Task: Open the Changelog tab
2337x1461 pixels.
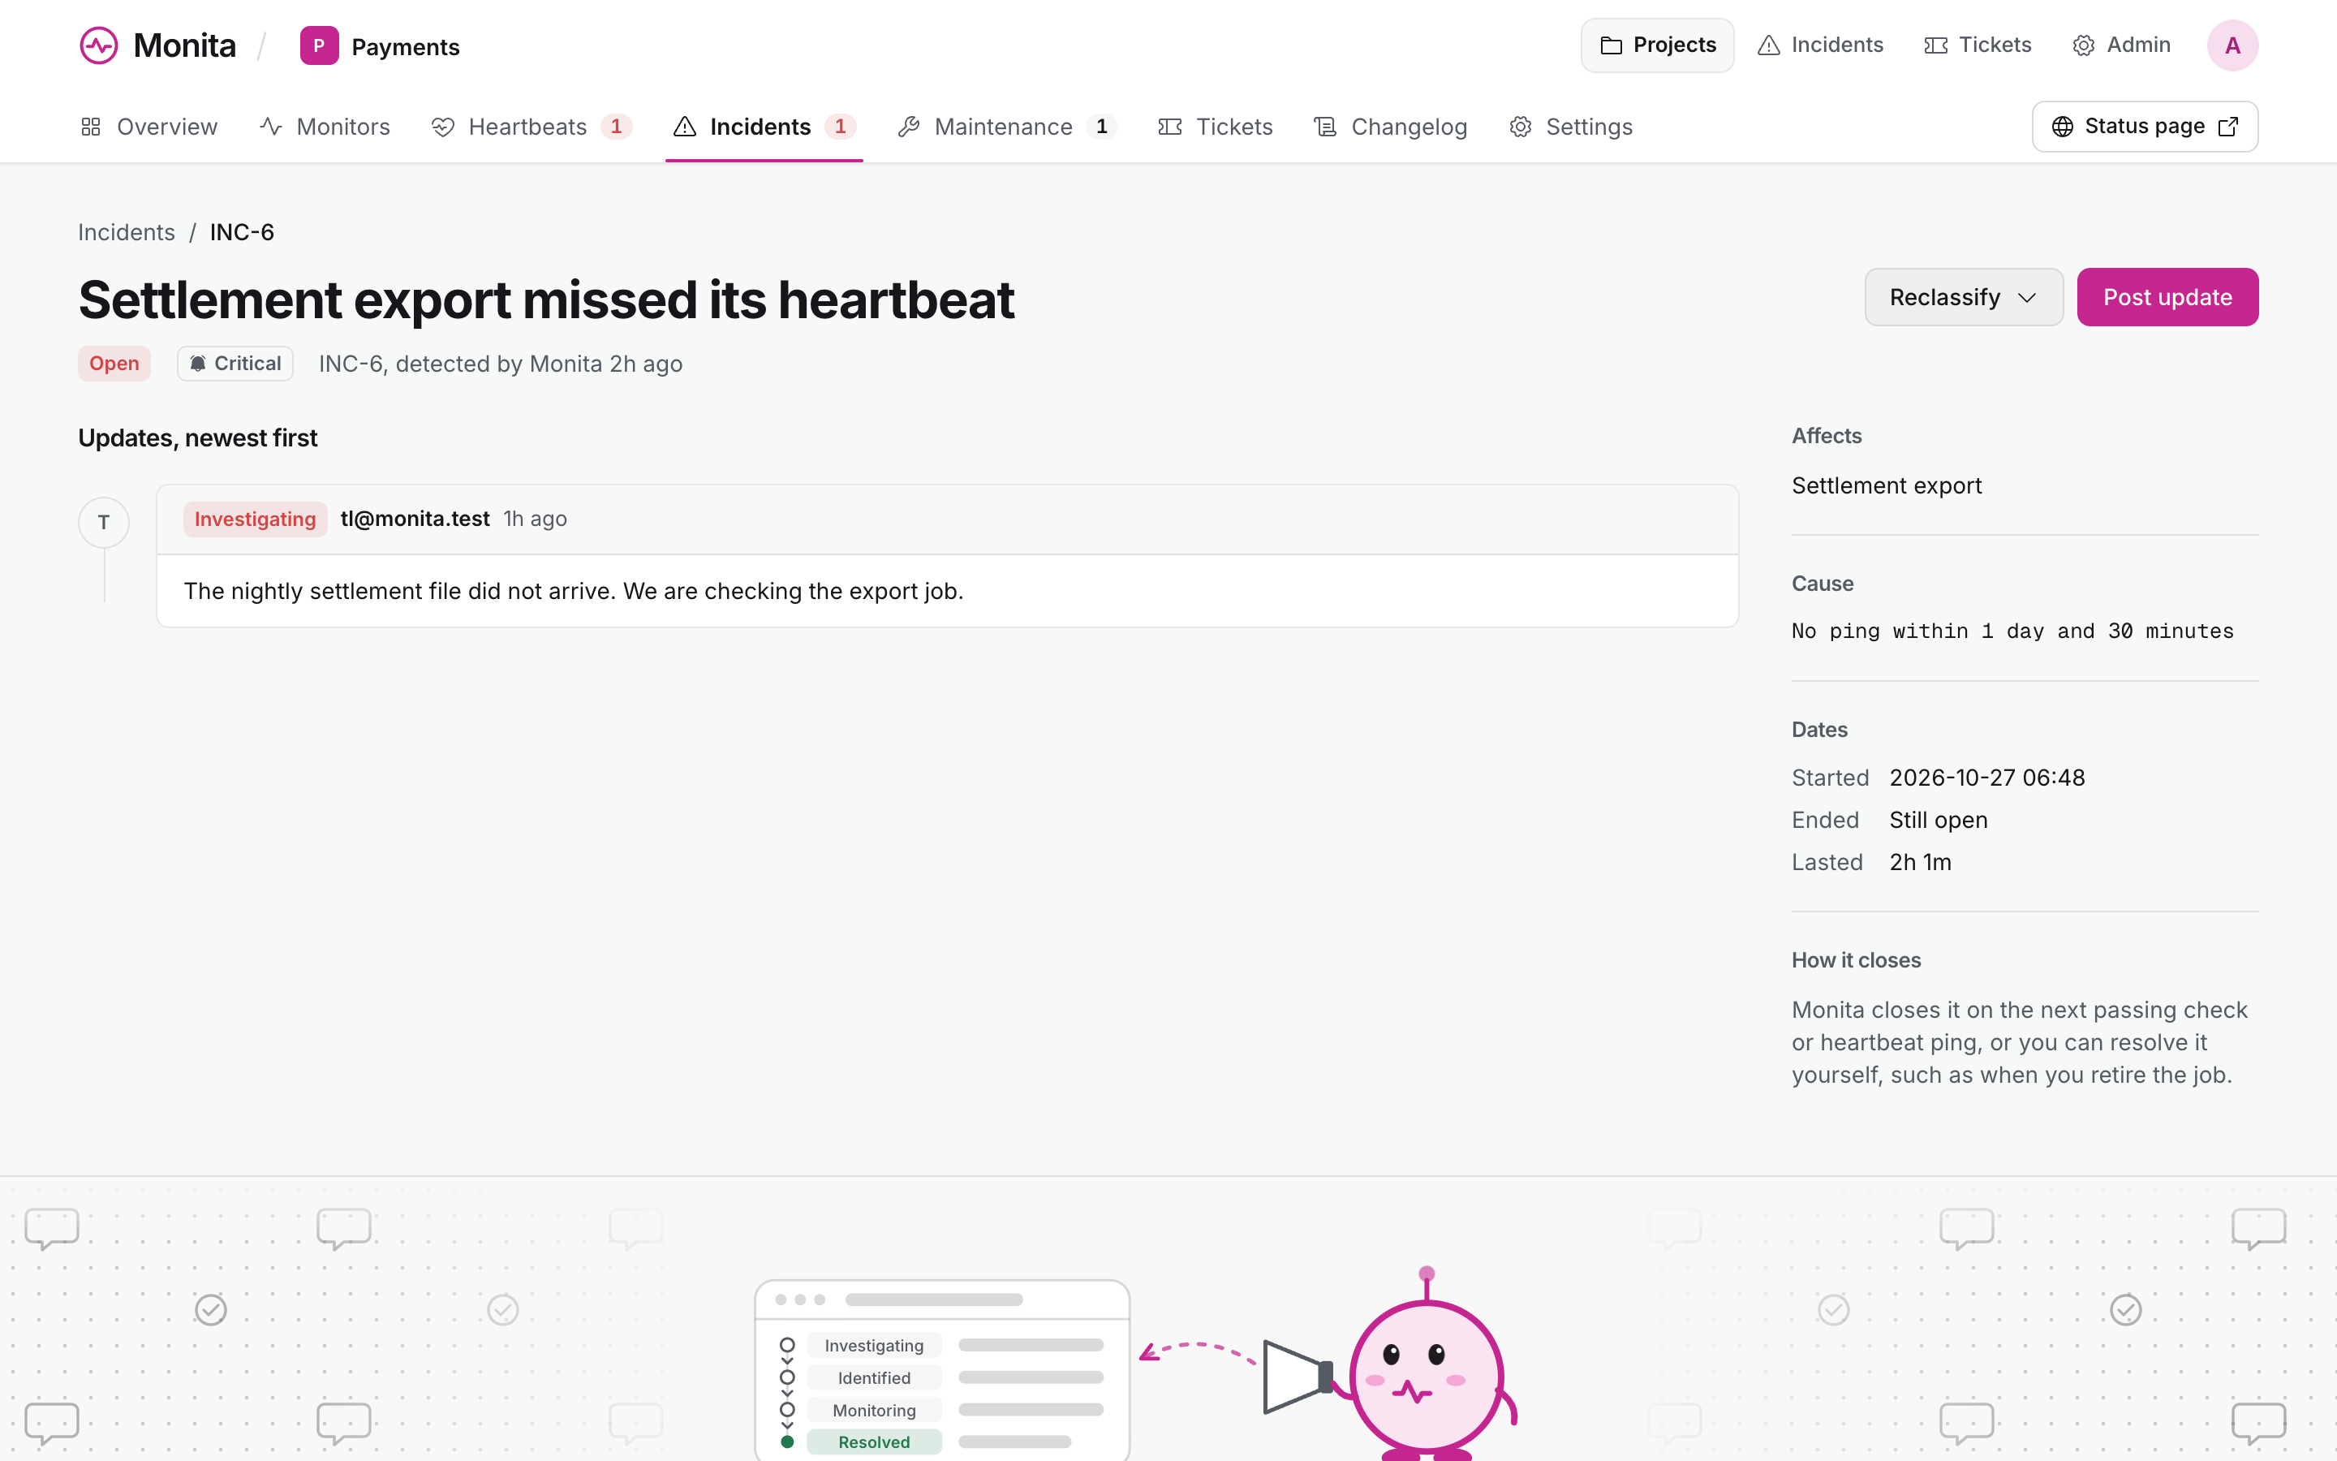Action: point(1390,127)
